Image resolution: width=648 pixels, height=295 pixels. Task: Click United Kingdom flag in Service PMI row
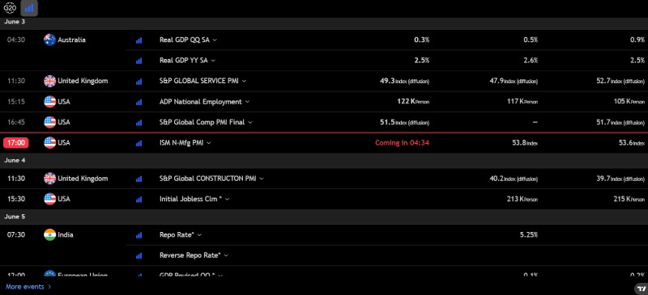pos(49,82)
